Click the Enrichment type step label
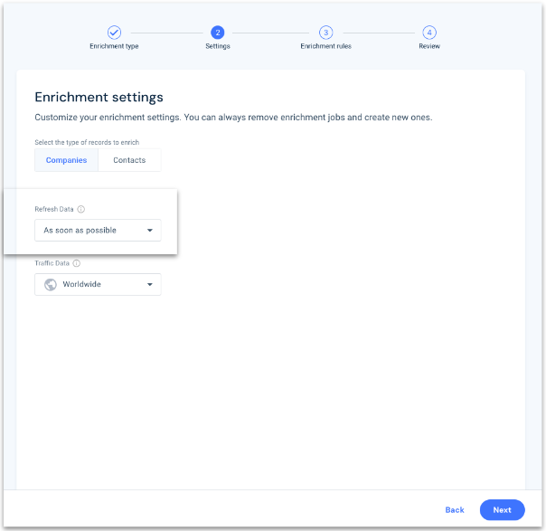The height and width of the screenshot is (531, 546). pyautogui.click(x=114, y=46)
